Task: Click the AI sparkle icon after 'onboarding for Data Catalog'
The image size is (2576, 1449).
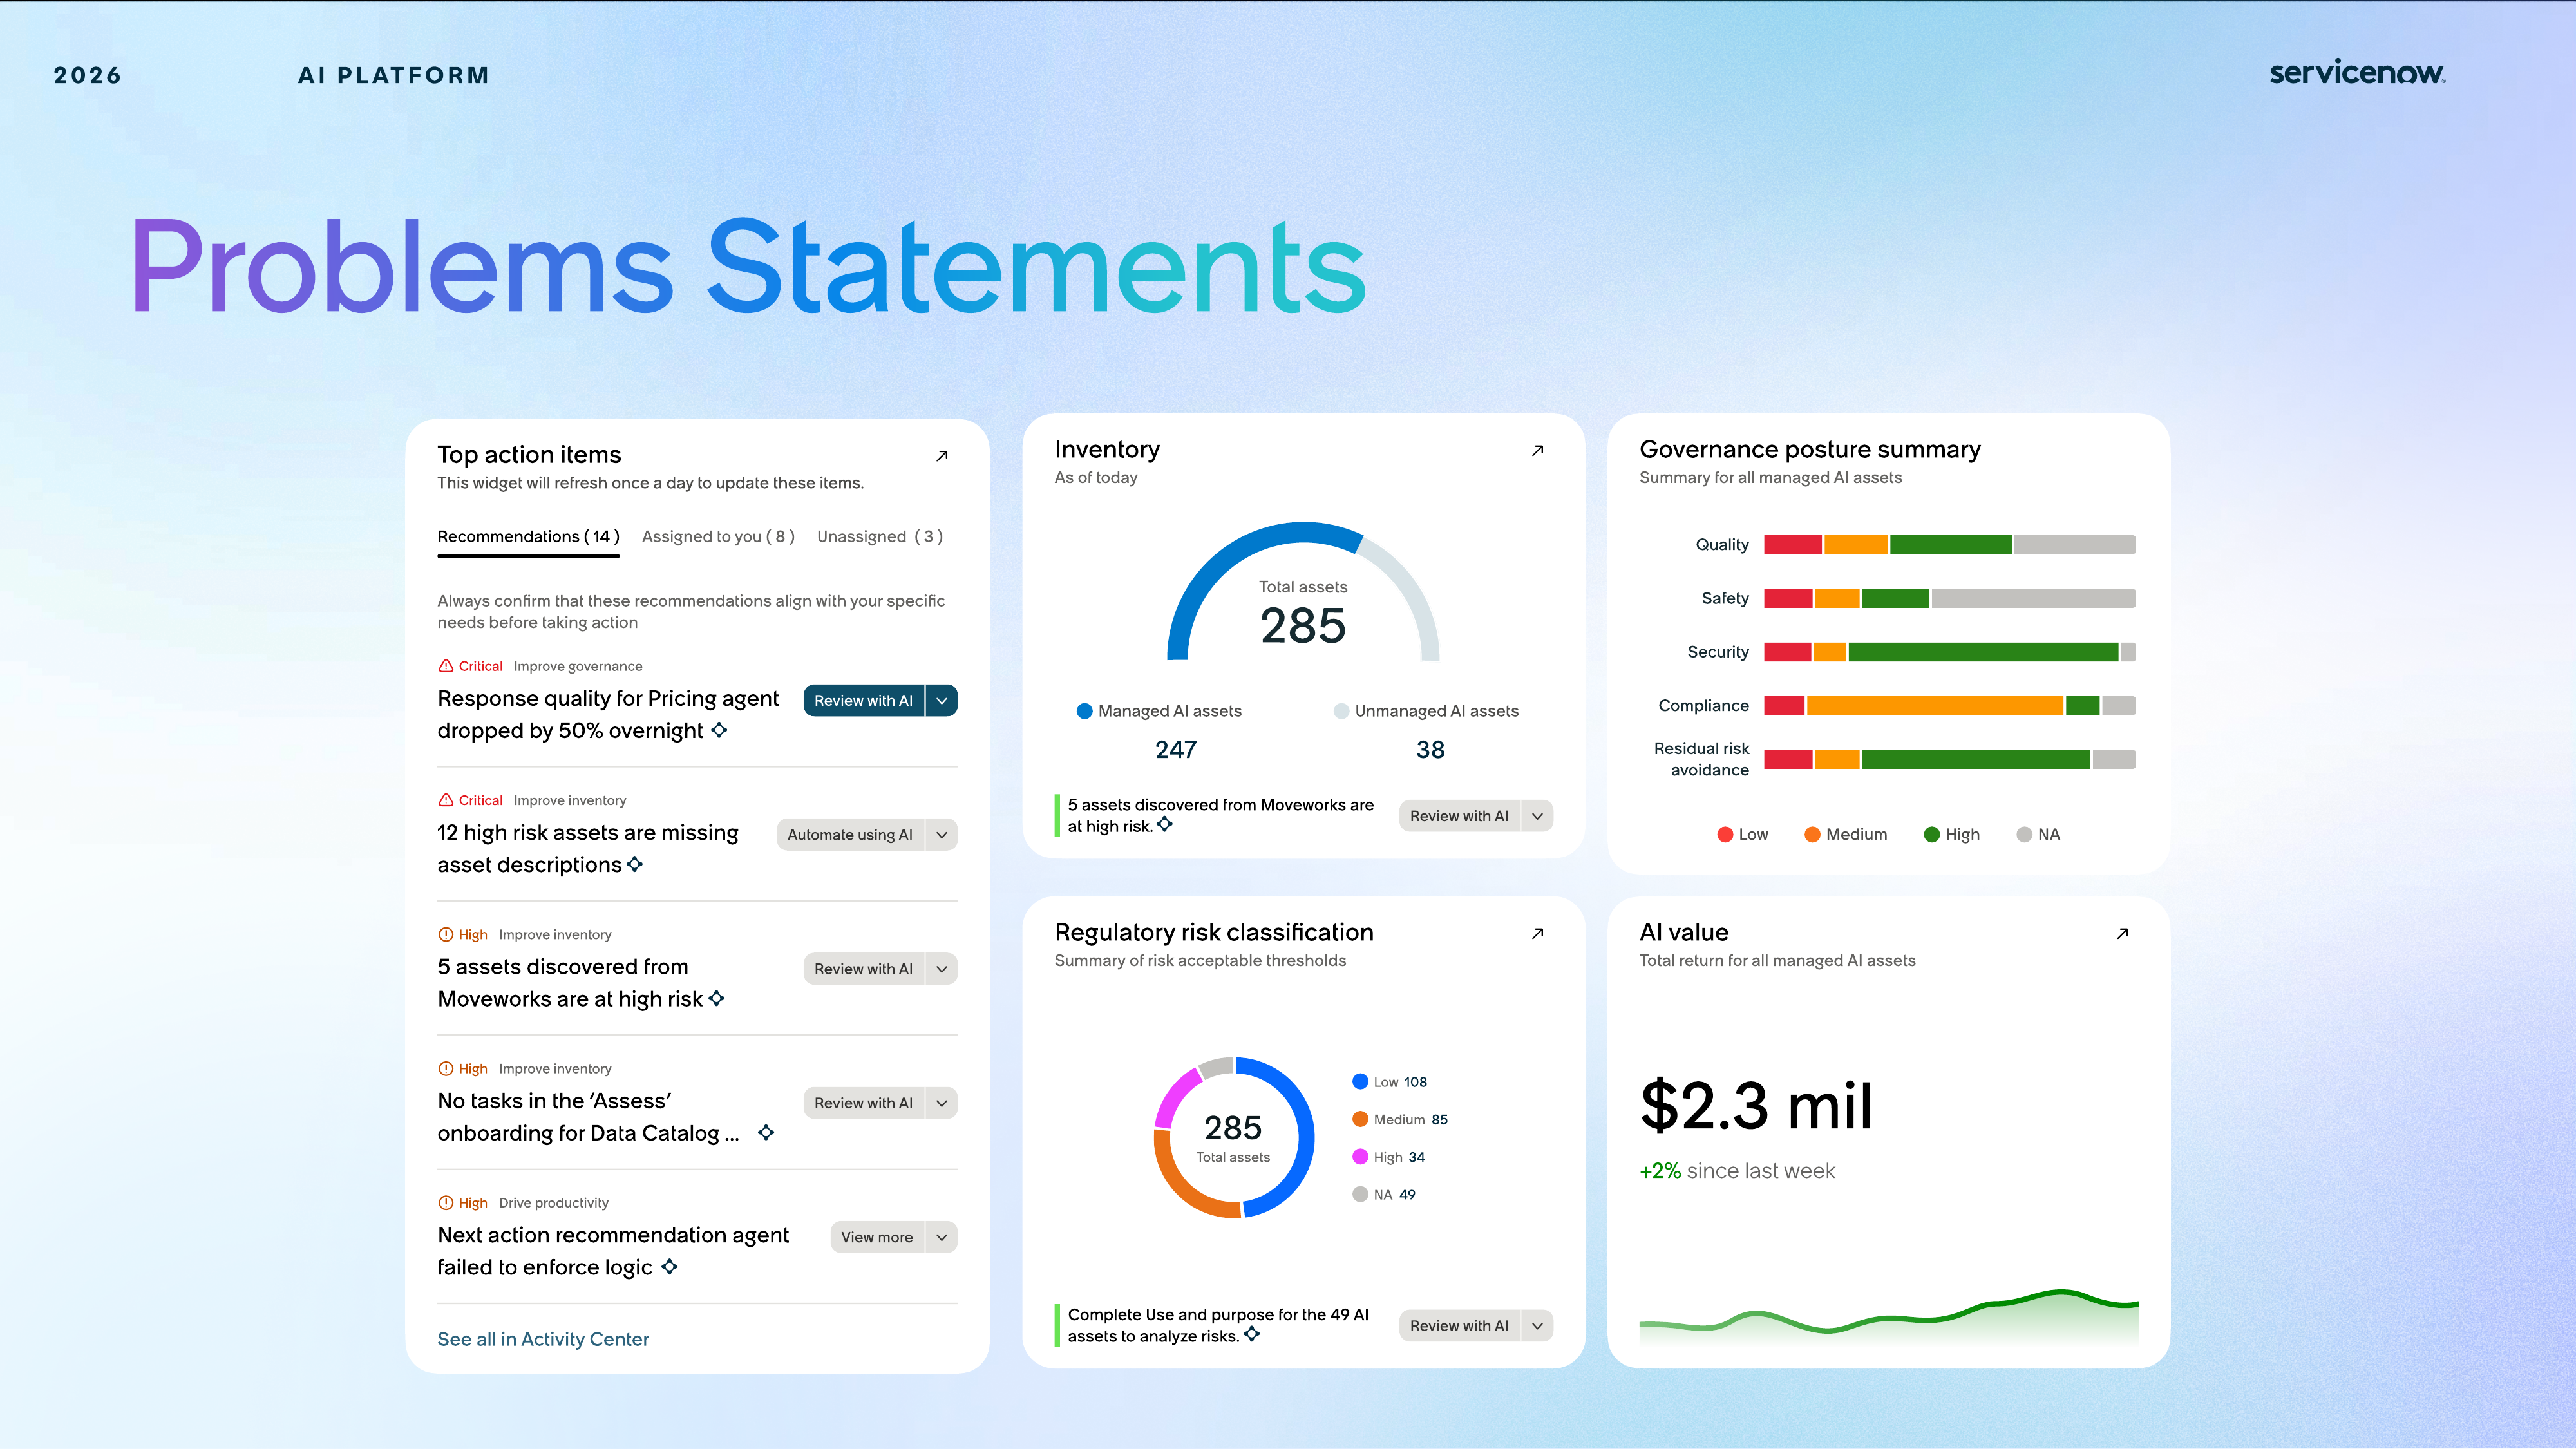Action: [766, 1132]
